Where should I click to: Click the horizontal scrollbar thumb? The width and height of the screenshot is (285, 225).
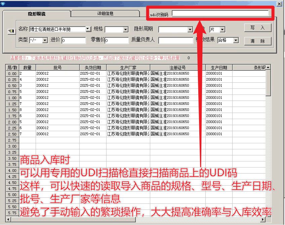[73, 220]
